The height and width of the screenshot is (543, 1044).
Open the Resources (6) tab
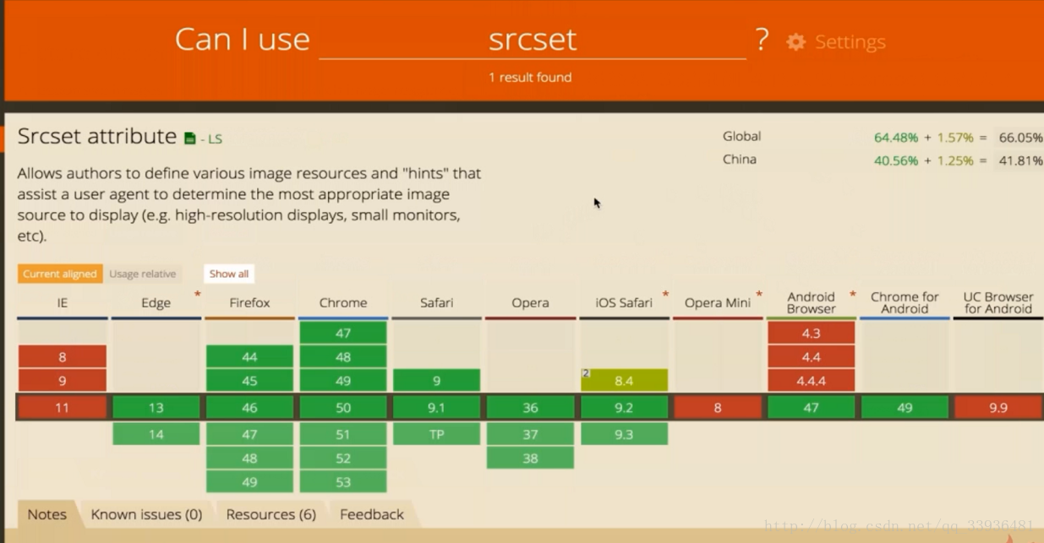coord(271,514)
